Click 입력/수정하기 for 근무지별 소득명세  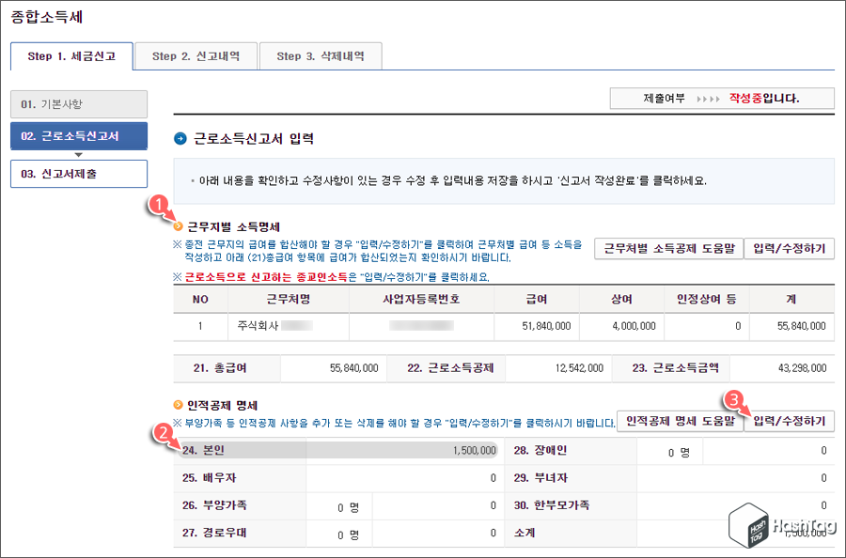point(791,247)
